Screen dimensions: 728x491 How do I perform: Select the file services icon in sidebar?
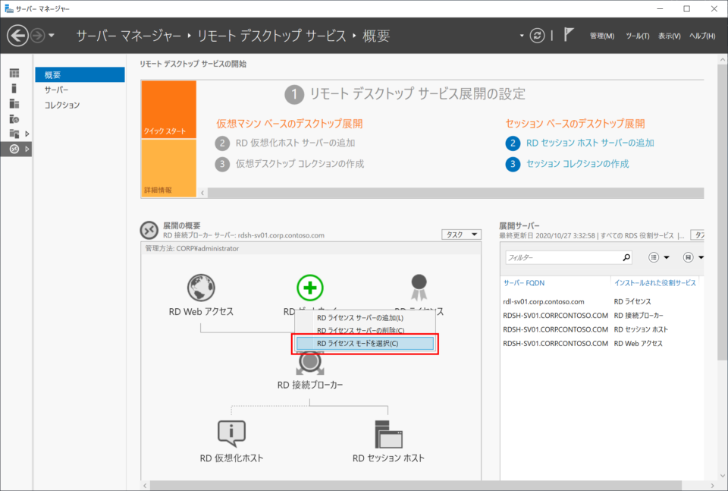14,134
